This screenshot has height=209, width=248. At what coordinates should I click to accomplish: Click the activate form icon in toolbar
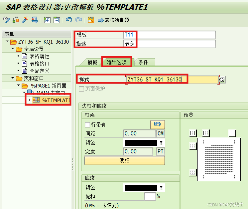16,20
